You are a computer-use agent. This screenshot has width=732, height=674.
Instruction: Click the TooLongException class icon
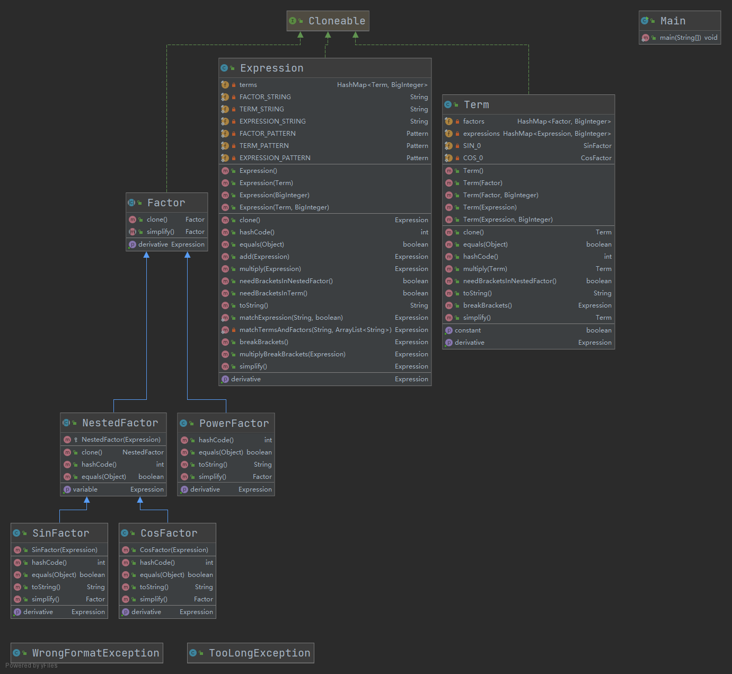point(193,653)
